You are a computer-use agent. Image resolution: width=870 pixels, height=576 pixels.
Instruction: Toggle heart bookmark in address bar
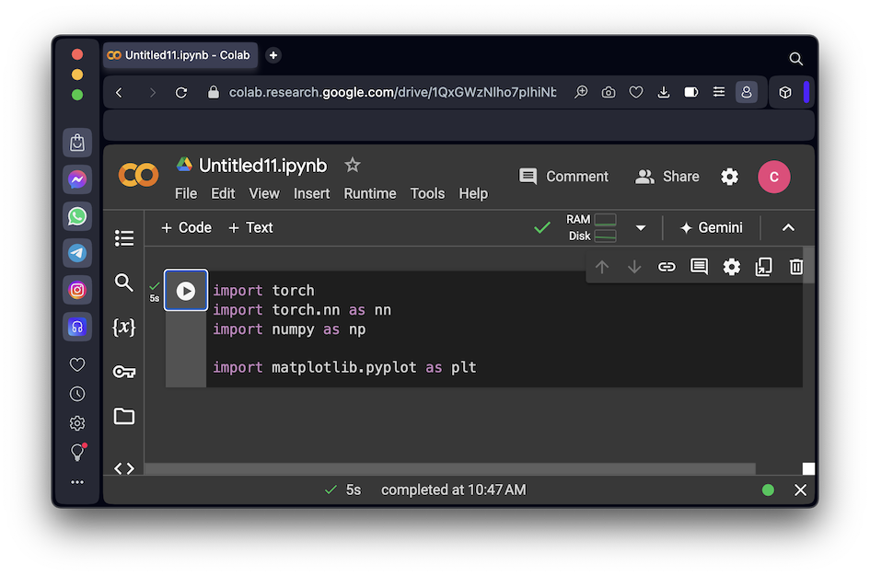[636, 92]
